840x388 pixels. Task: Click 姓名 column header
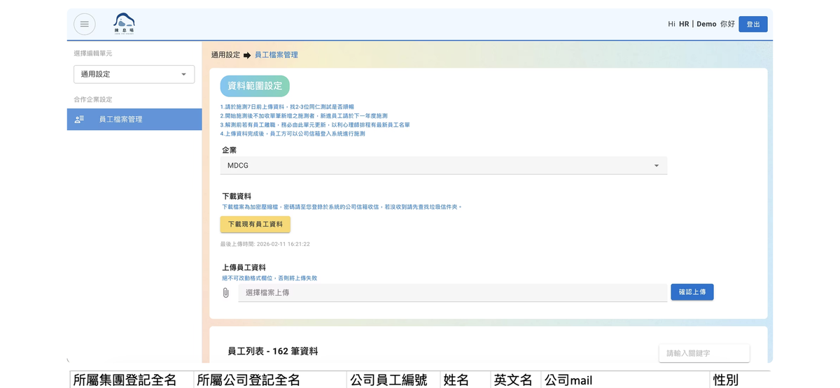pyautogui.click(x=456, y=380)
